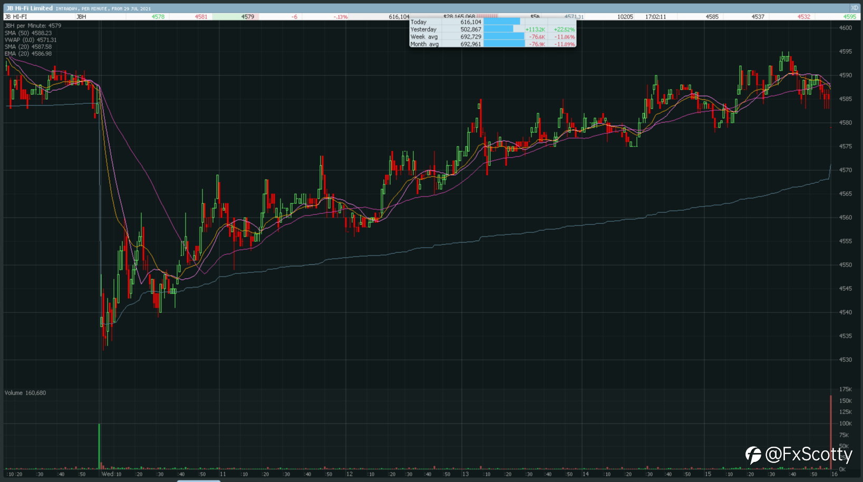The height and width of the screenshot is (482, 863).
Task: Click the 10205 trades count cell
Action: point(625,17)
